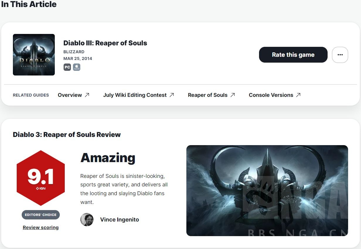The height and width of the screenshot is (249, 361).
Task: Click the BLIZZARD publisher label
Action: (x=74, y=52)
